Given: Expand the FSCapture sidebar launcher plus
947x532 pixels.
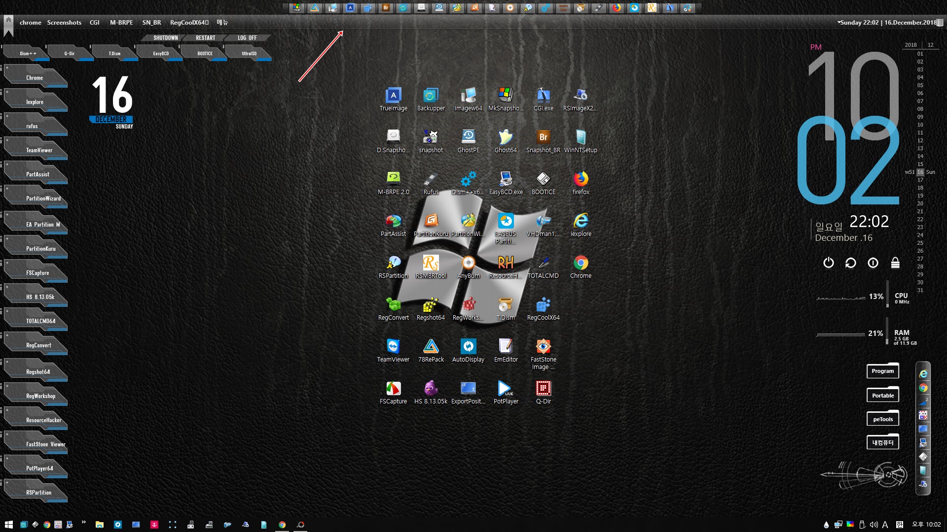Looking at the screenshot, I should (x=7, y=263).
